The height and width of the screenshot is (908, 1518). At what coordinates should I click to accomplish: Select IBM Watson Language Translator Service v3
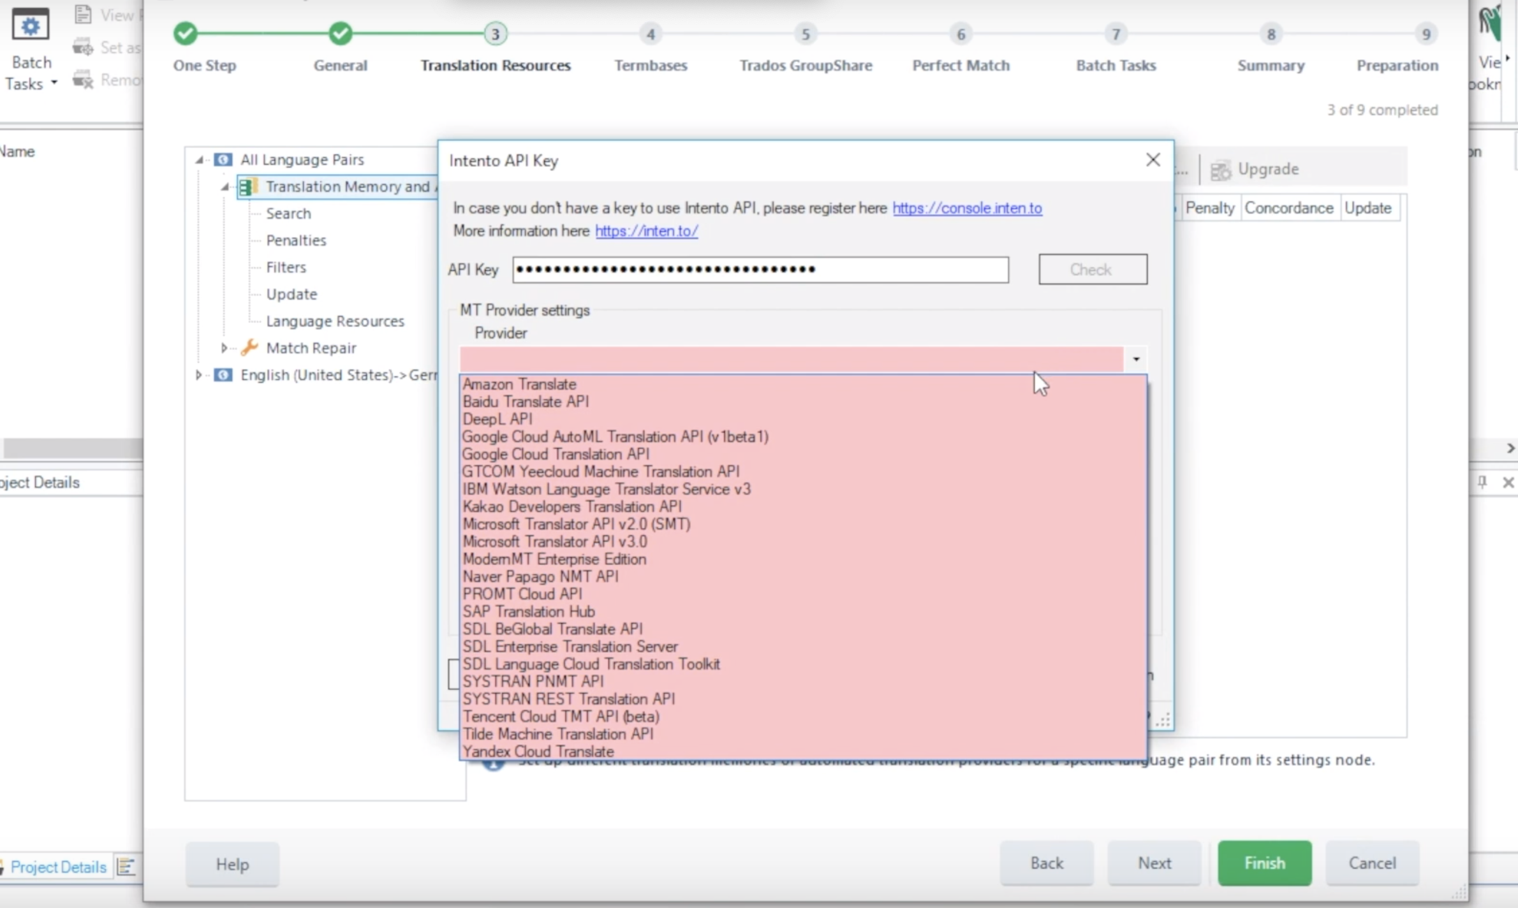tap(802, 489)
